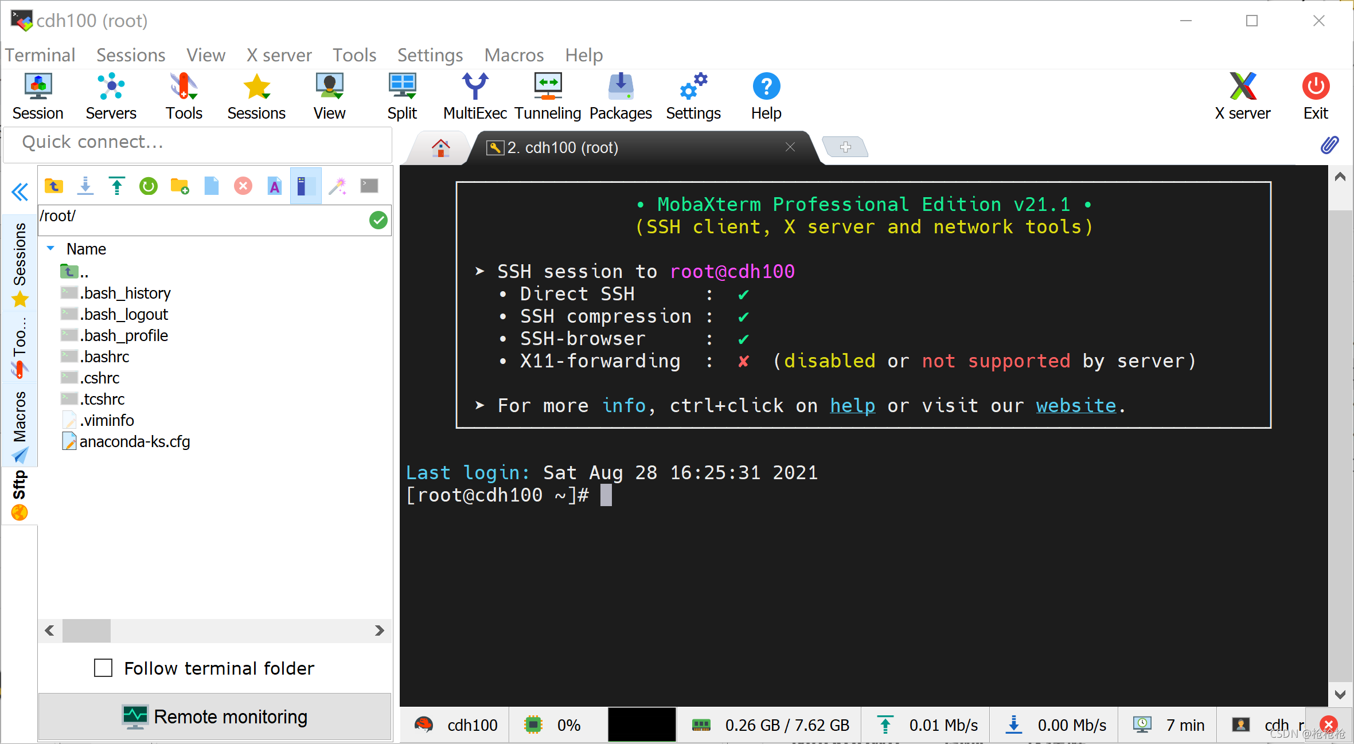
Task: Open the Packages manager icon
Action: coord(621,96)
